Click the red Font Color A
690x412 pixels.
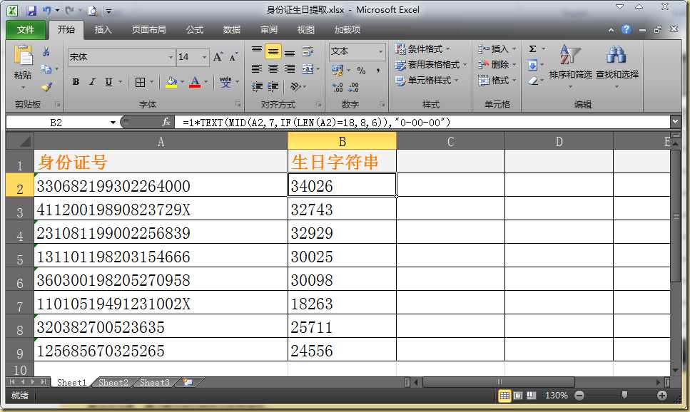[x=195, y=82]
